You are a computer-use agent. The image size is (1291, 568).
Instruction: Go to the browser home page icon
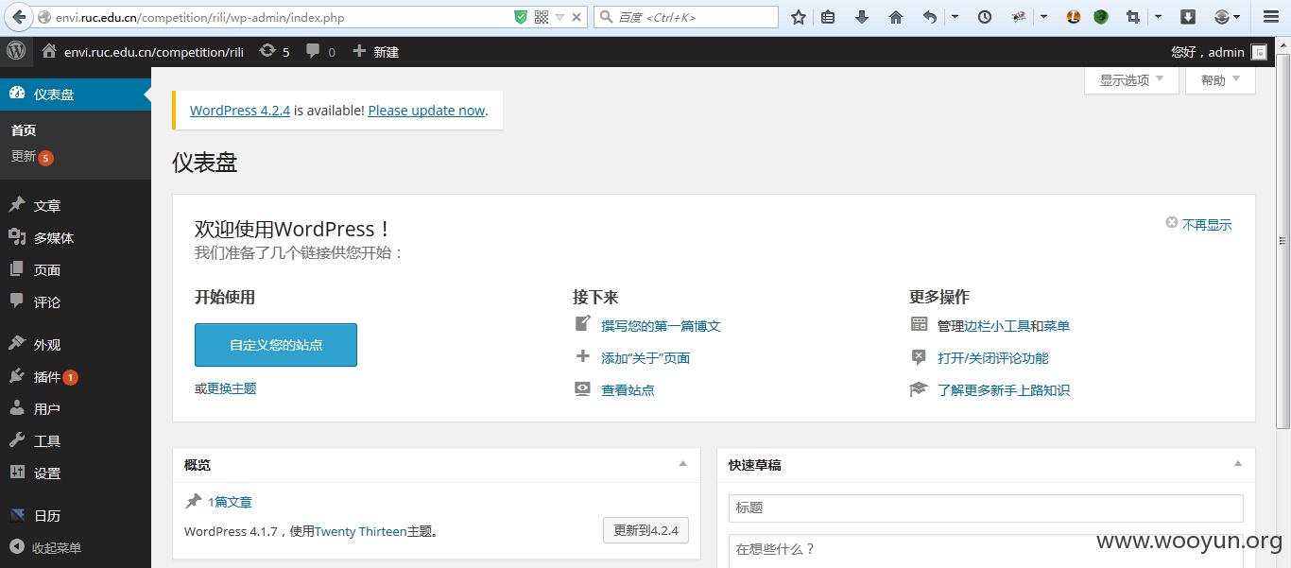pos(896,17)
